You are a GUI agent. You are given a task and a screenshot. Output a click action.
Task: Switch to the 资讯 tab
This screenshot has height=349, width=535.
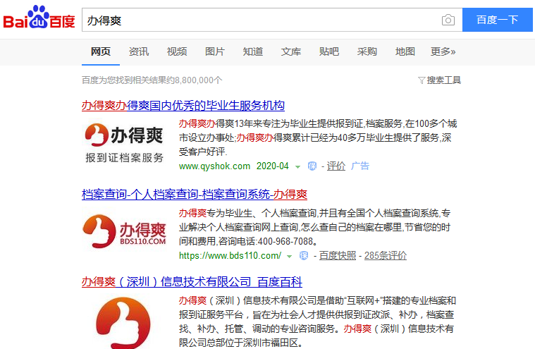coord(139,51)
